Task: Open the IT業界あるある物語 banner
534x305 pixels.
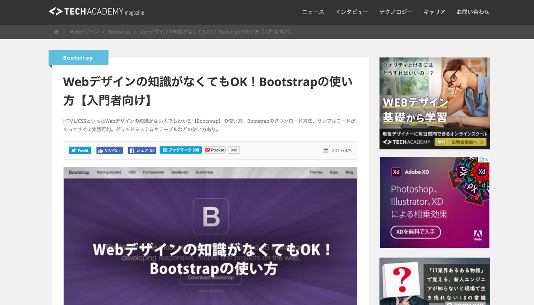Action: (x=434, y=281)
